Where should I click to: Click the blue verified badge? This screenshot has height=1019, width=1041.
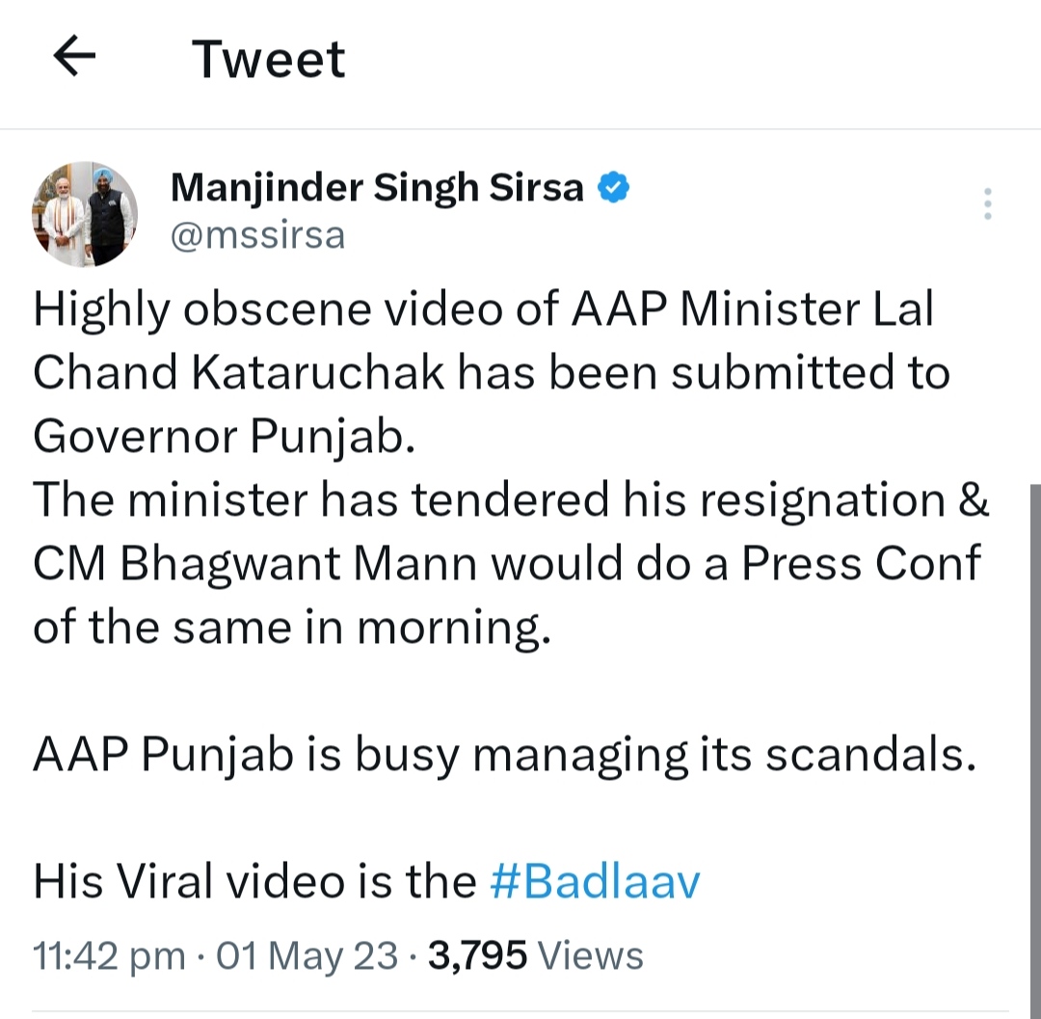click(x=615, y=187)
